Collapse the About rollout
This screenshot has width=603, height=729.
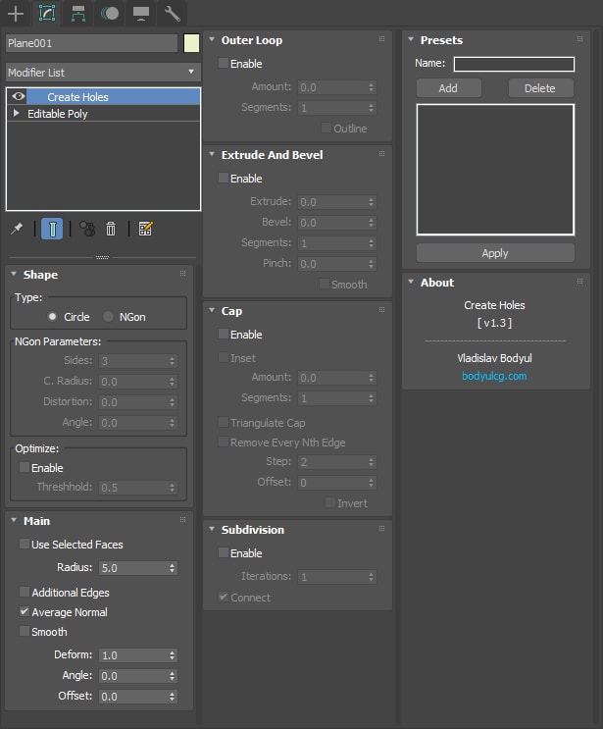click(411, 282)
